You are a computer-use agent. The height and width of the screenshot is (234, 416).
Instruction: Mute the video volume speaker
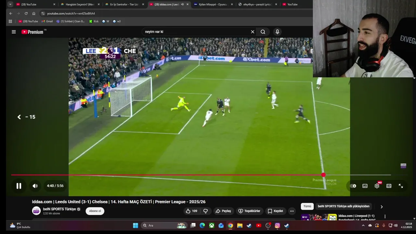pos(35,186)
